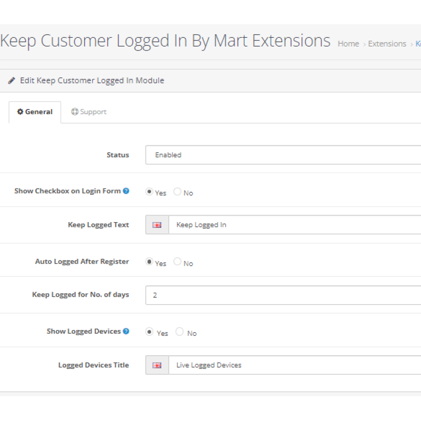Choose No for Show Logged Devices
421x421 pixels.
[x=180, y=332]
